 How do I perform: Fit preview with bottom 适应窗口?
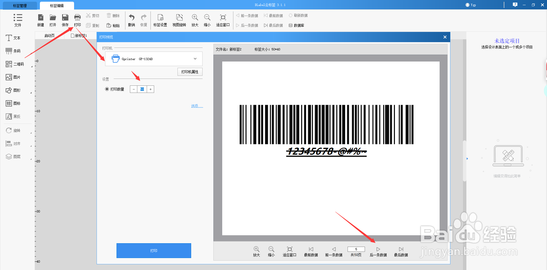(x=289, y=251)
